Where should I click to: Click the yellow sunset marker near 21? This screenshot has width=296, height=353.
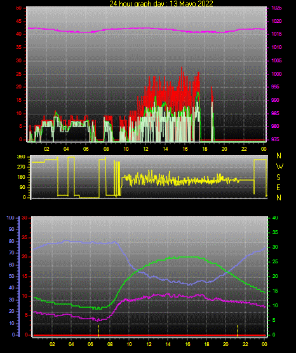(x=238, y=331)
